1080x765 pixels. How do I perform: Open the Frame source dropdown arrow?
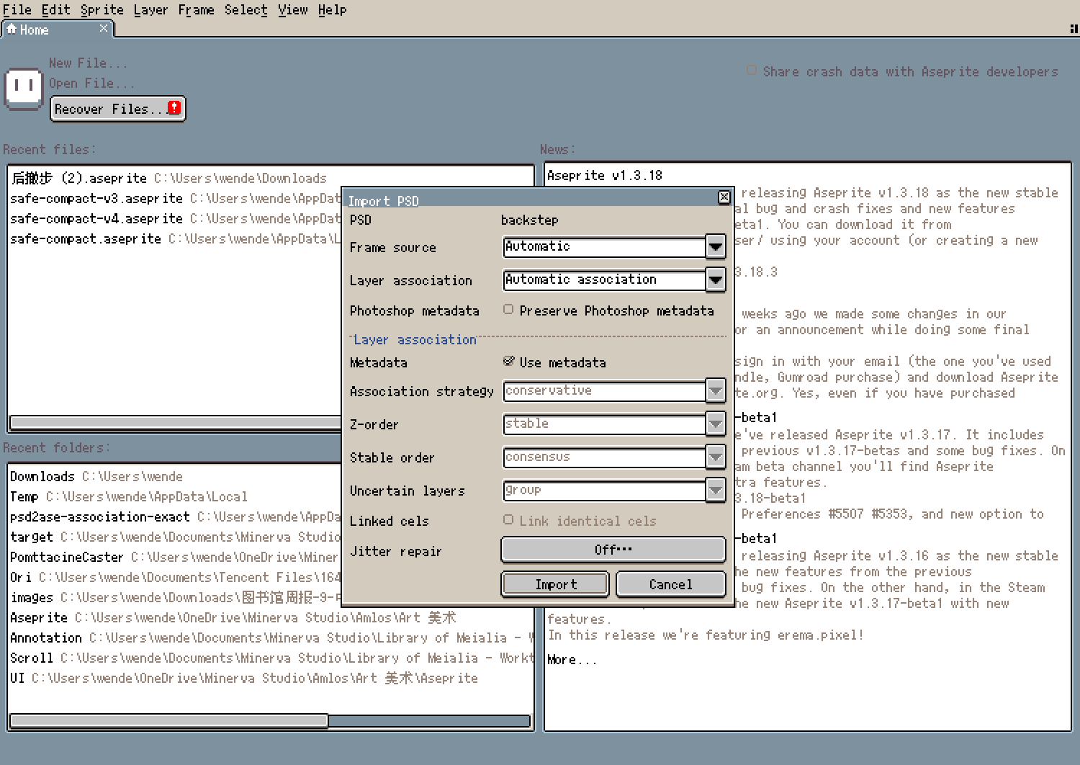[715, 246]
